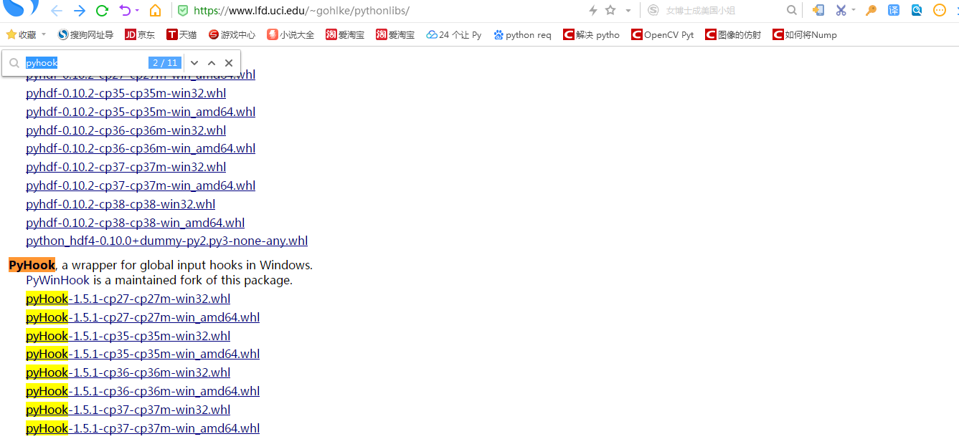Click the scissors screenshot tool
The height and width of the screenshot is (439, 959).
click(841, 11)
